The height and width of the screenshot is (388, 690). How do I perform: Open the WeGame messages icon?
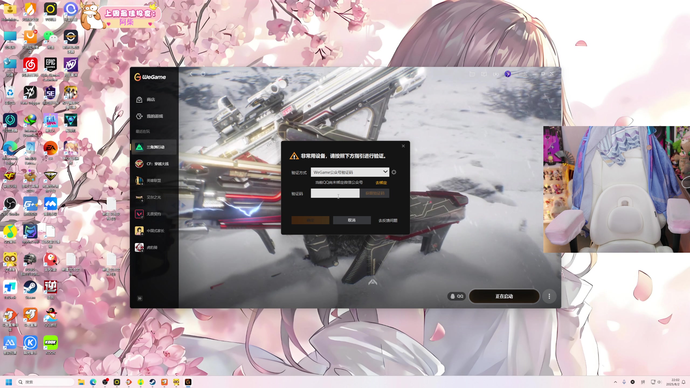pyautogui.click(x=484, y=74)
